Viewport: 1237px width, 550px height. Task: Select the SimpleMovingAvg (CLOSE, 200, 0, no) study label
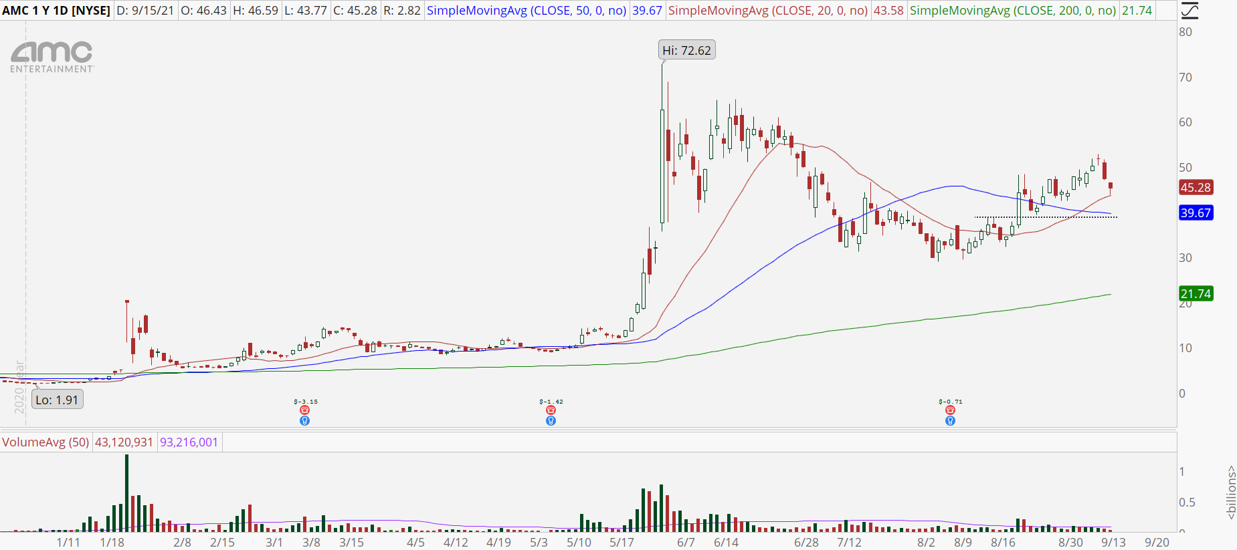tap(1013, 11)
